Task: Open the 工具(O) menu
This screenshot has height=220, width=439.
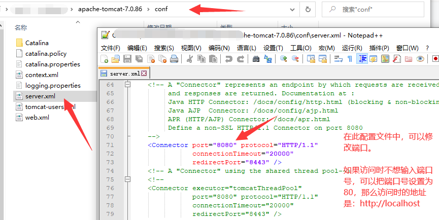Action: 300,48
